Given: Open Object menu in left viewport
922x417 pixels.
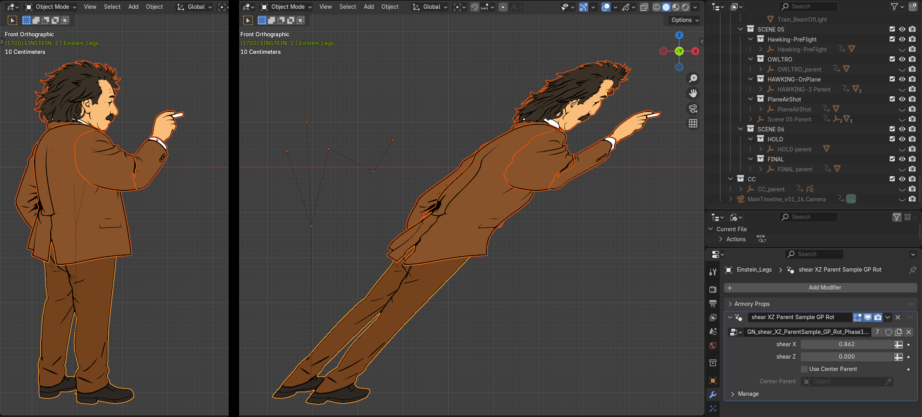Looking at the screenshot, I should coord(154,7).
